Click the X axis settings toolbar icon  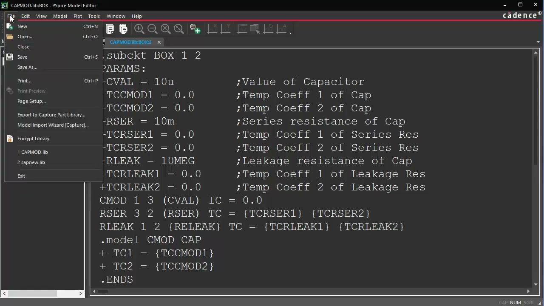(x=212, y=29)
